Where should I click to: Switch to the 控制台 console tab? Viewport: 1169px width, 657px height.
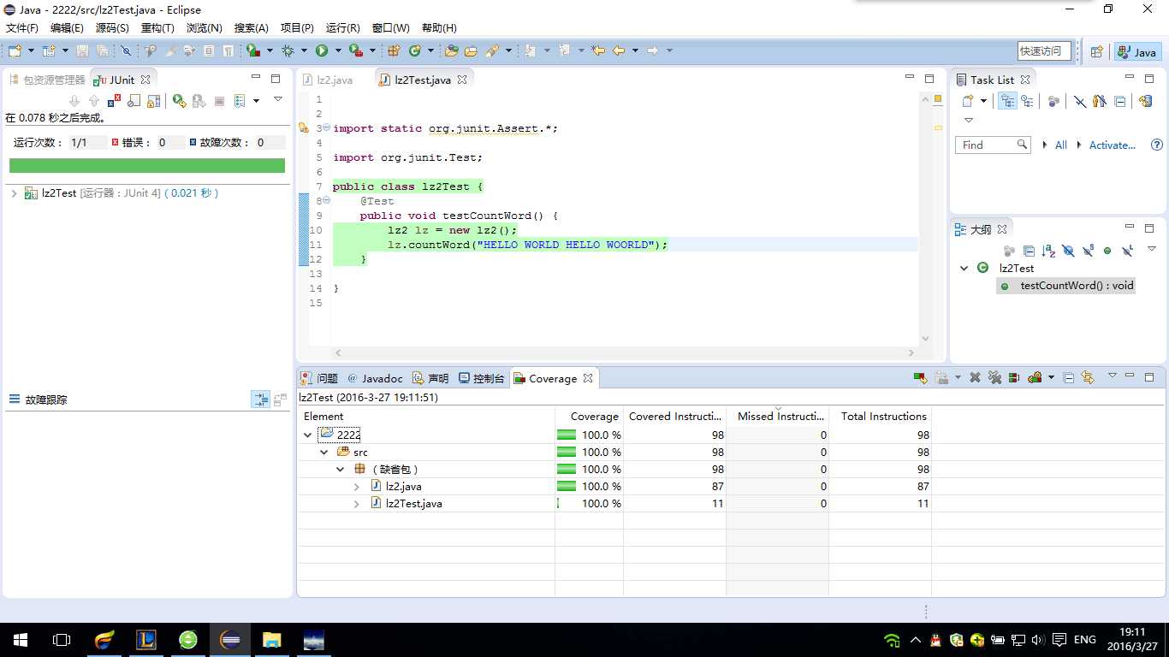[x=482, y=378]
